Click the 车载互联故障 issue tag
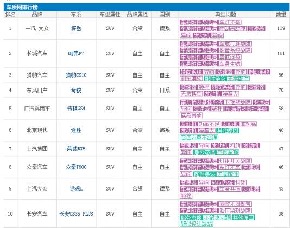The width and height of the screenshot is (290, 228). point(235,44)
